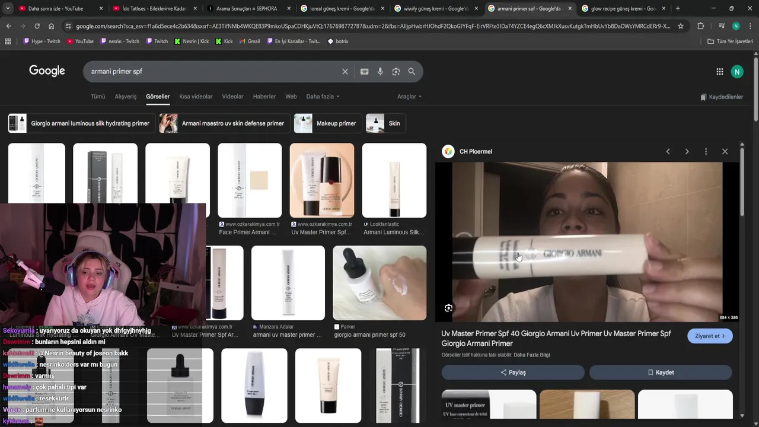The image size is (759, 427).
Task: Open the Hype - Twitch bookmark
Action: click(42, 42)
